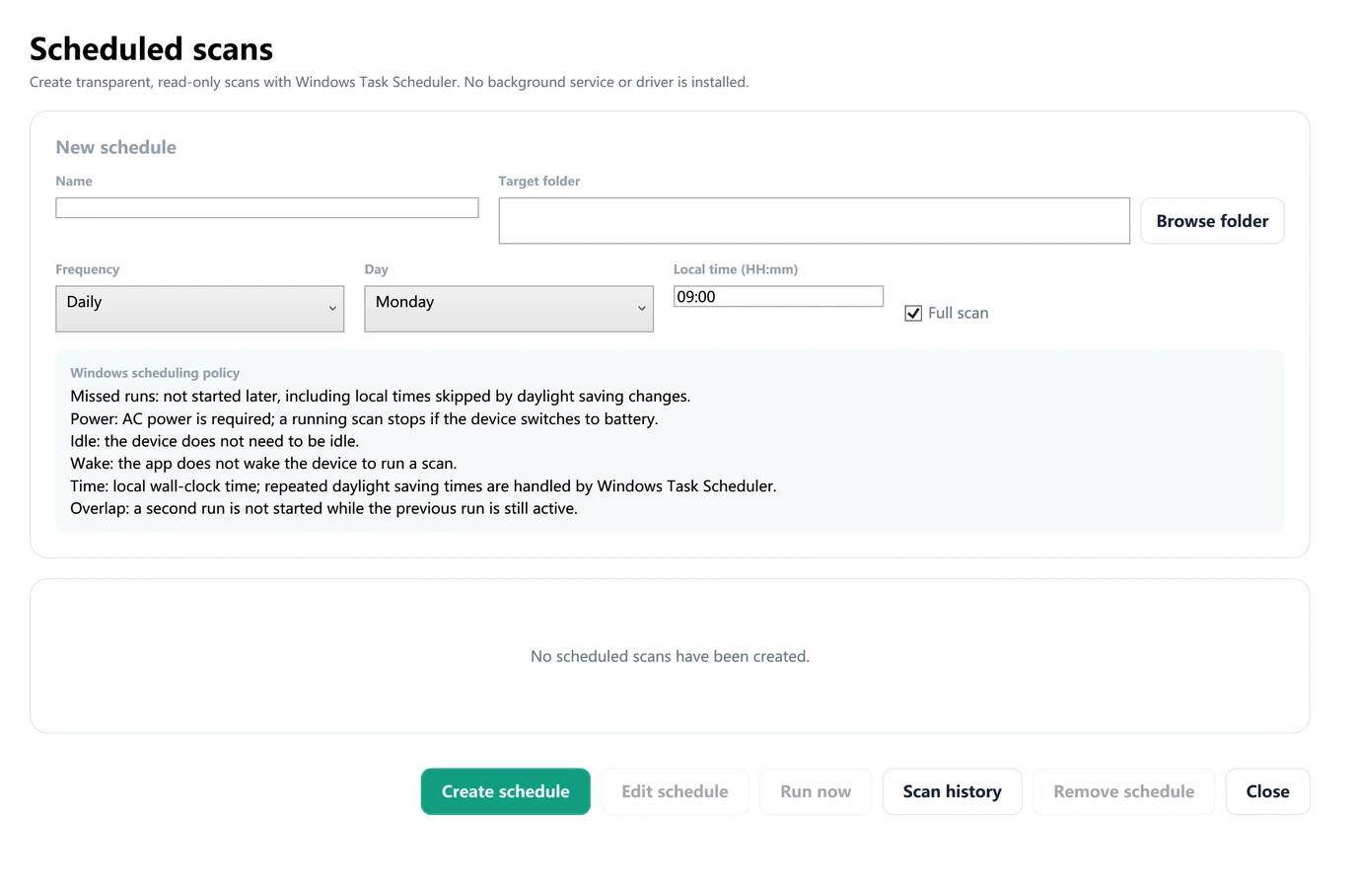Browse for a target folder
Viewport: 1356px width, 888px height.
[1212, 221]
